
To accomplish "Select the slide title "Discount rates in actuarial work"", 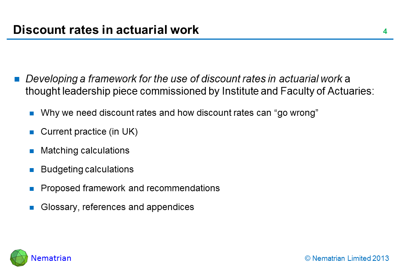I will pyautogui.click(x=106, y=30).
